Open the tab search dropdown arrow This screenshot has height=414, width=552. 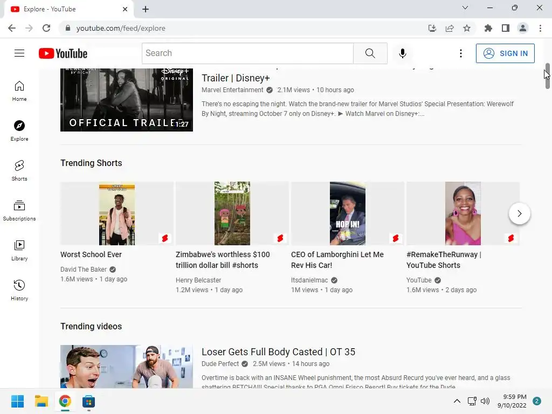tap(465, 8)
